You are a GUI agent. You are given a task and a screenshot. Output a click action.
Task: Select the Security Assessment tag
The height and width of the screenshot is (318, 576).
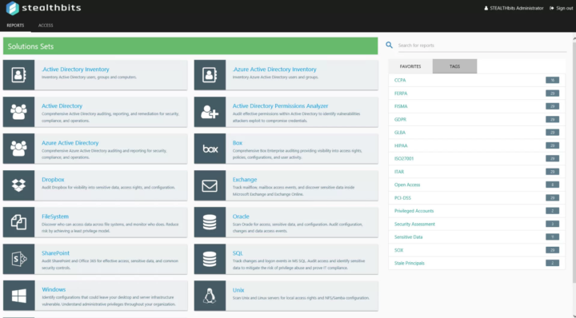[x=414, y=224]
